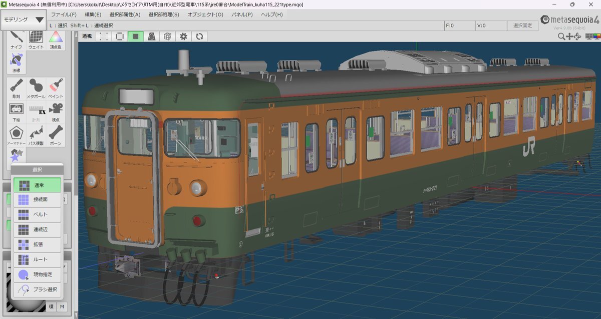The image size is (601, 319).
Task: Click the 透視 view label
Action: pyautogui.click(x=87, y=36)
